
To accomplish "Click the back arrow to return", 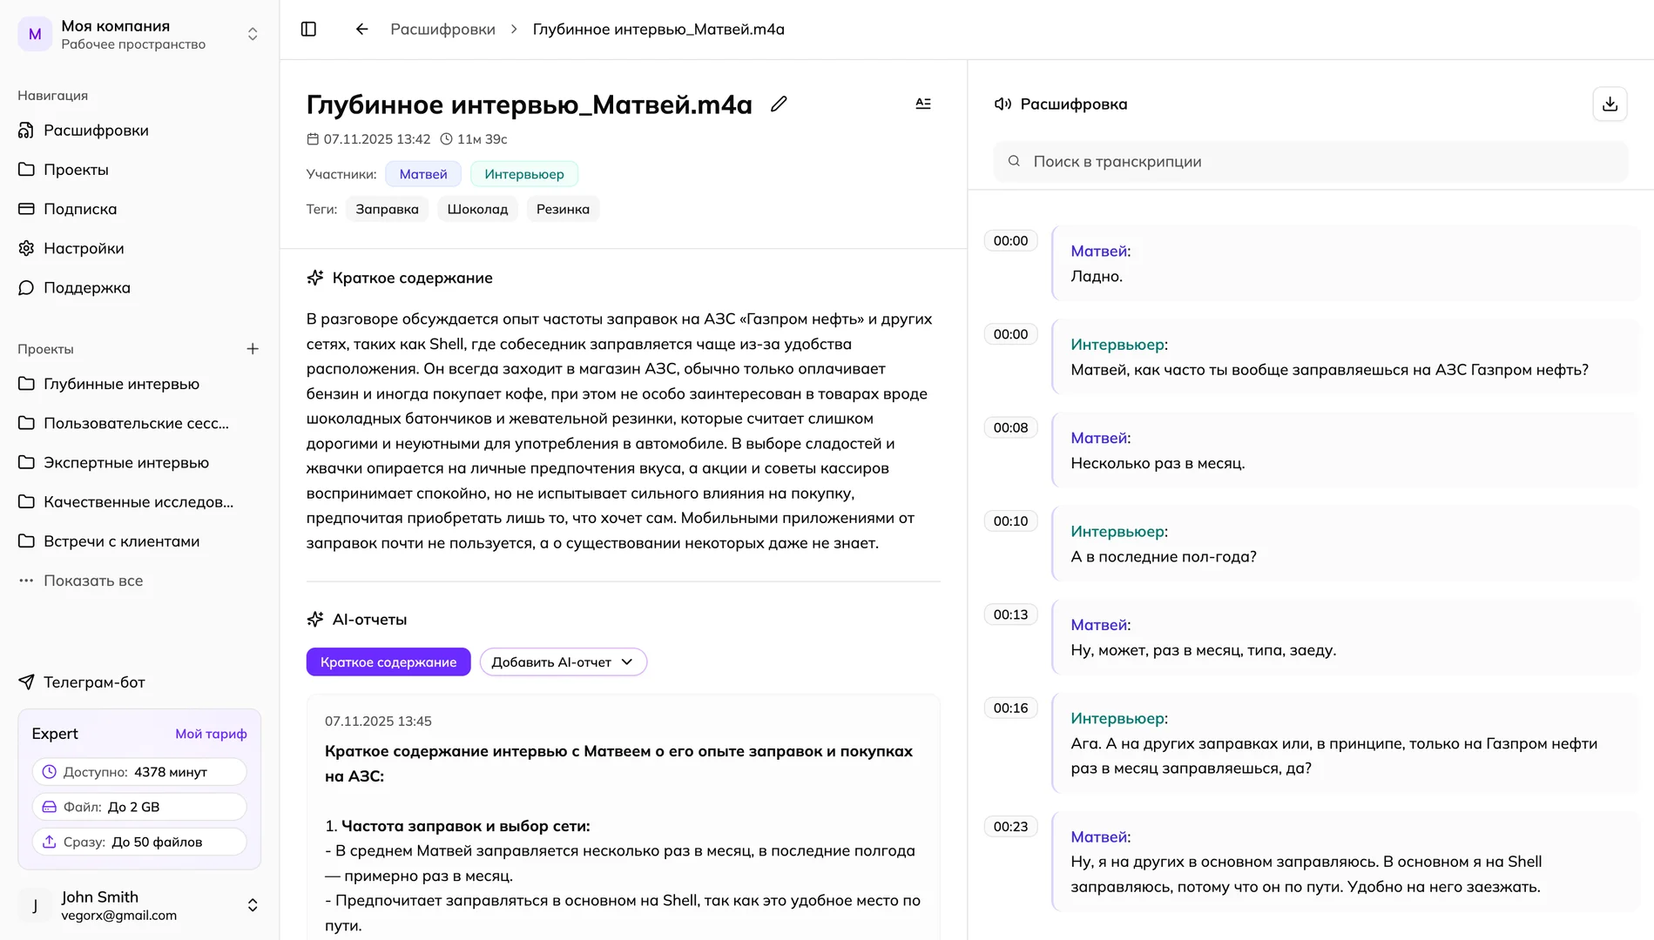I will 361,29.
